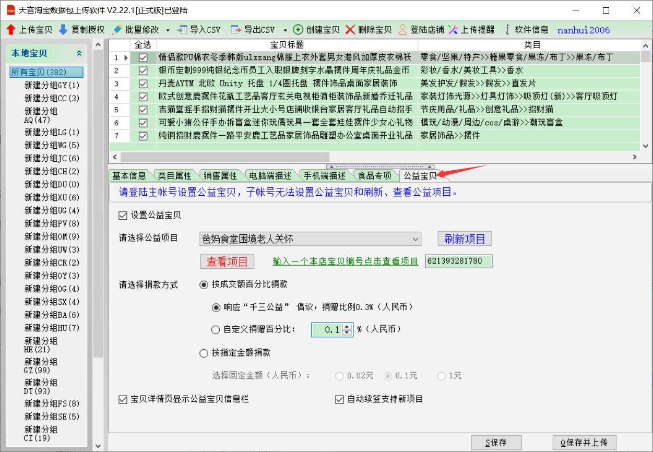
Task: Click the 宝贝编号 input field
Action: pyautogui.click(x=458, y=261)
